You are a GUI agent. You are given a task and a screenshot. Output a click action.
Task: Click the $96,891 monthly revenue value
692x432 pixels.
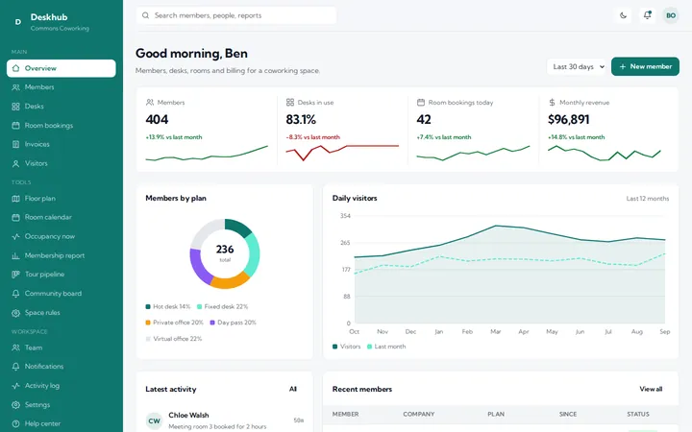(x=568, y=119)
